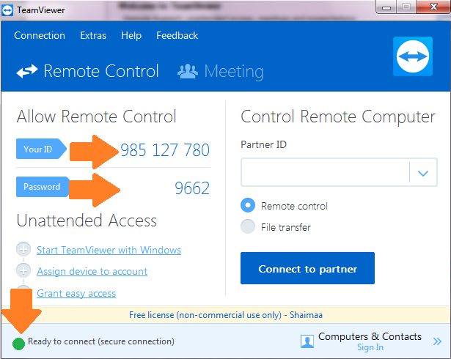Click the Ready to connect status text

(101, 341)
